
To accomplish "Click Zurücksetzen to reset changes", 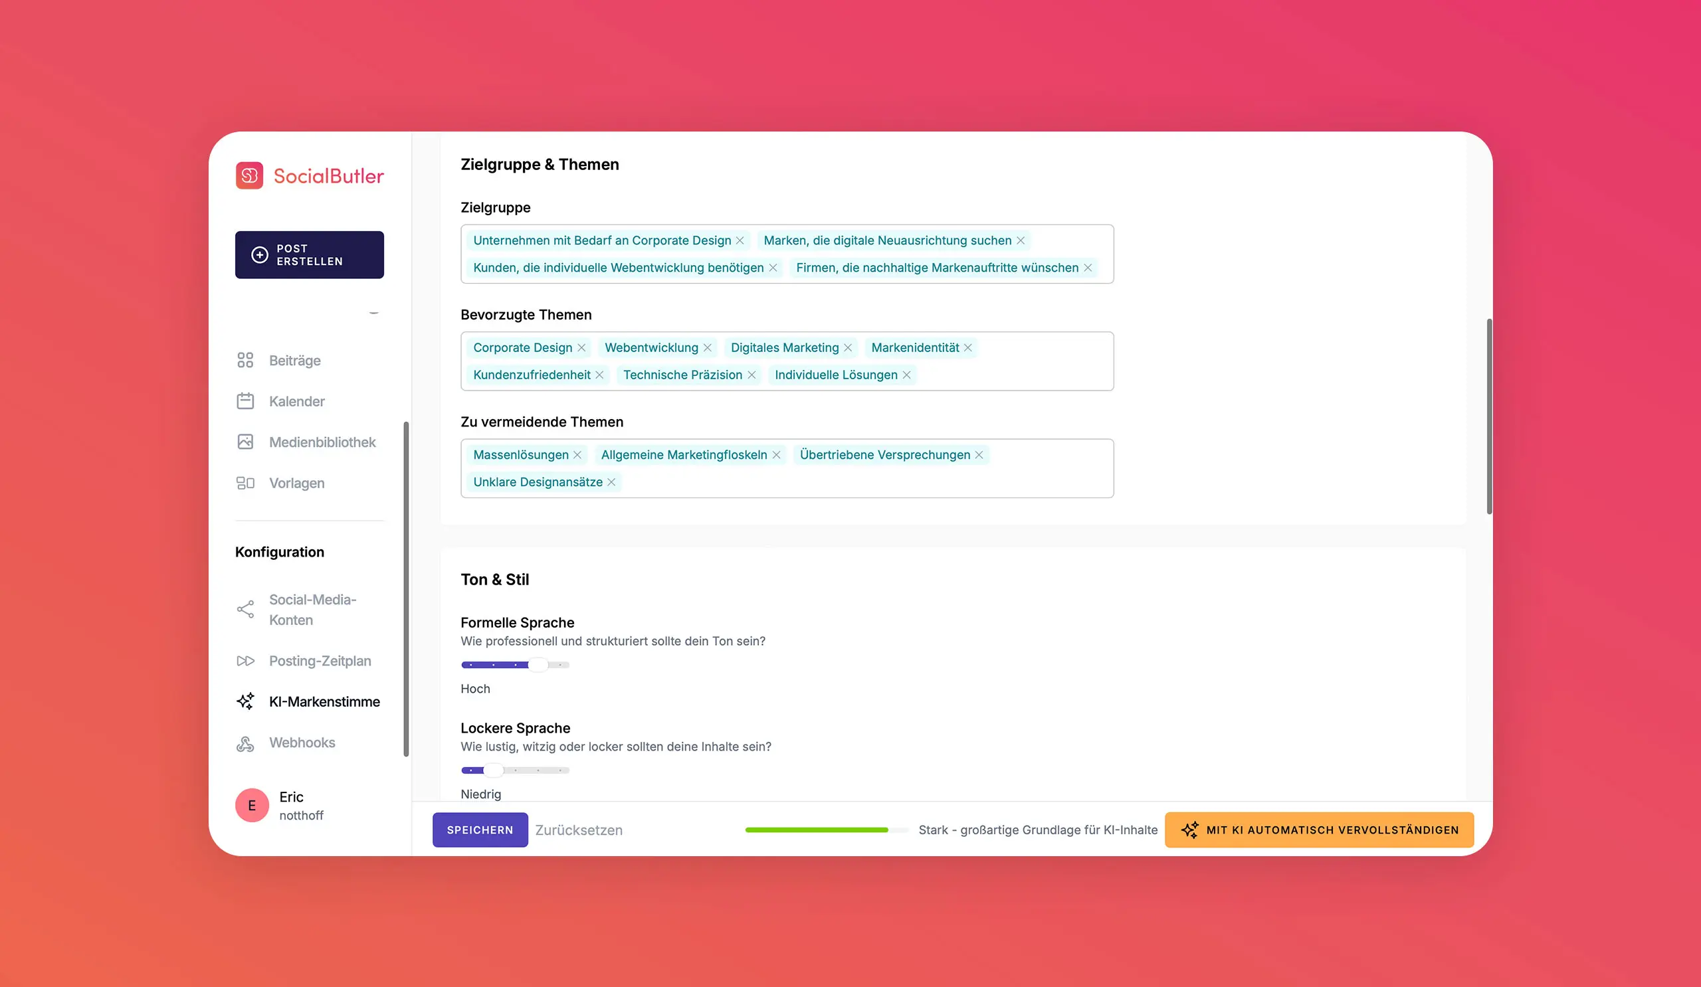I will [x=579, y=830].
